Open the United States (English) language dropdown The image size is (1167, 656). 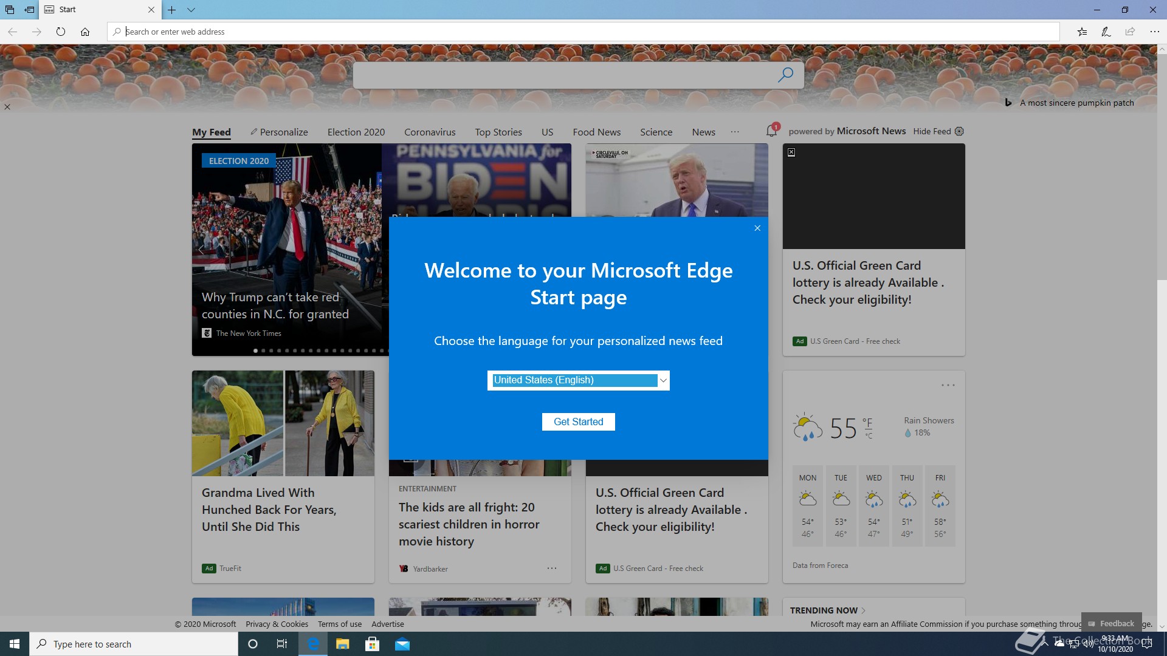pyautogui.click(x=578, y=380)
